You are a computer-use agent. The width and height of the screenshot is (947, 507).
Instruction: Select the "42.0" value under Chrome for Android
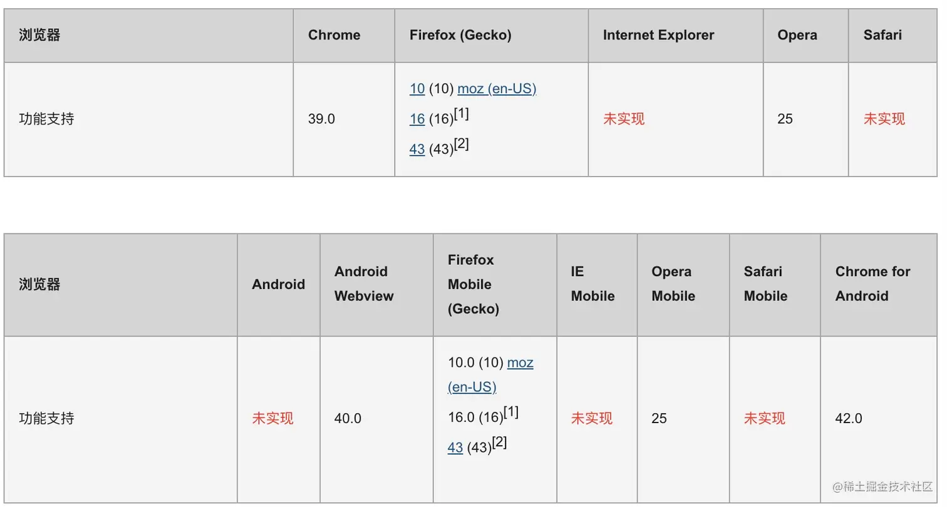coord(849,418)
